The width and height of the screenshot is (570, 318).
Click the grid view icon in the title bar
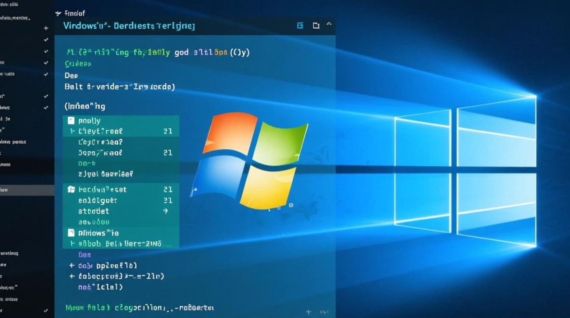coord(300,25)
